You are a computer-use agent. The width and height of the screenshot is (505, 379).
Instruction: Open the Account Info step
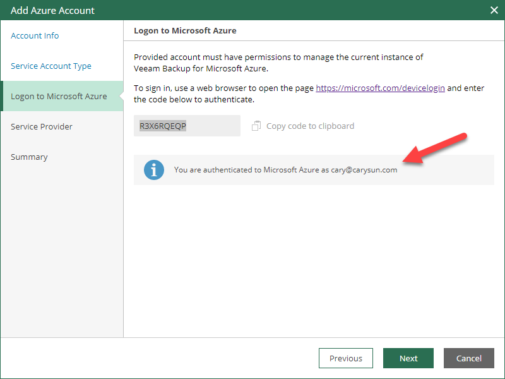pyautogui.click(x=35, y=35)
